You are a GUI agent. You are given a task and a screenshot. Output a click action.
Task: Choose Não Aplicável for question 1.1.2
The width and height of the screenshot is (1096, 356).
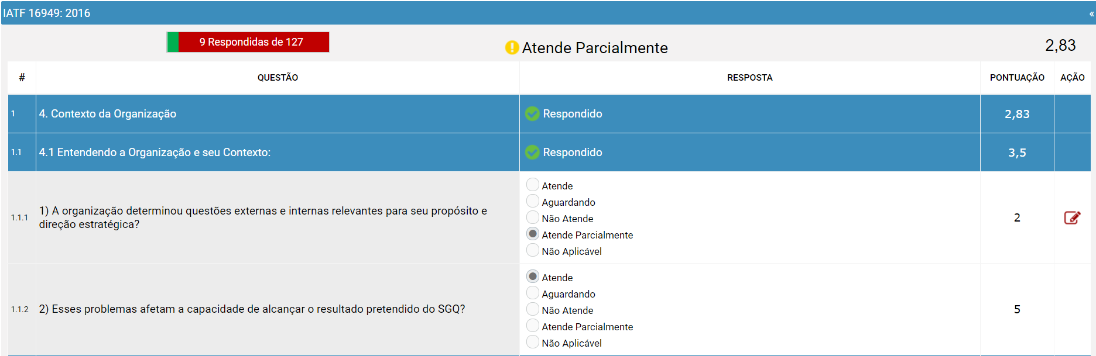click(x=532, y=342)
